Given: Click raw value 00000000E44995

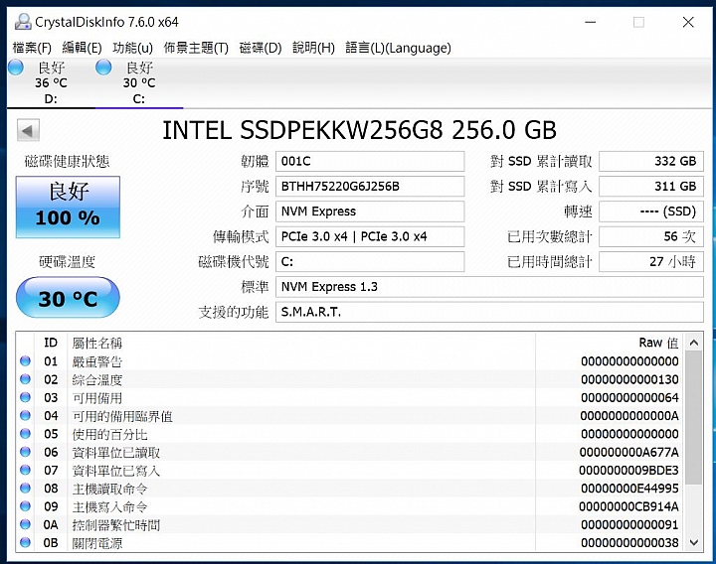Looking at the screenshot, I should [629, 489].
